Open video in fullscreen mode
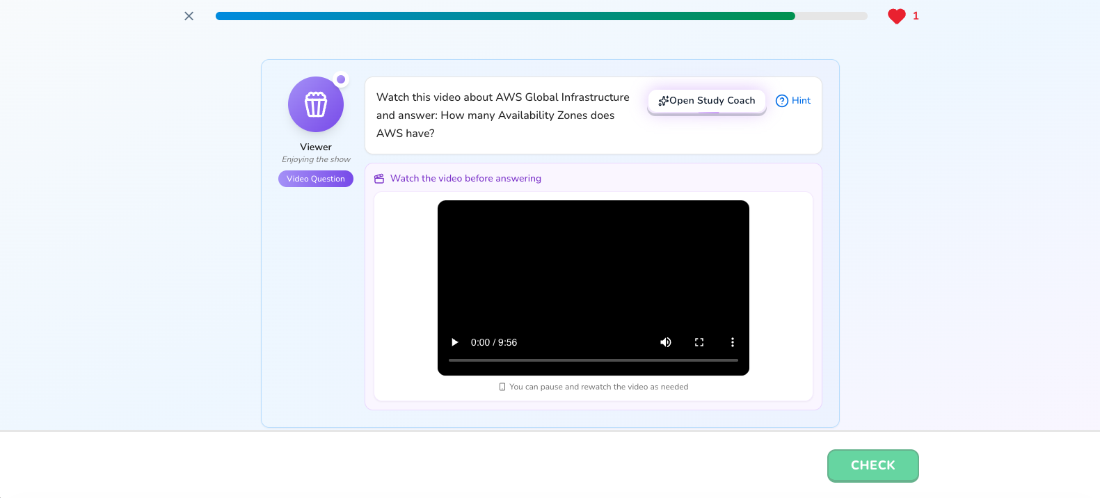The height and width of the screenshot is (498, 1100). [699, 342]
